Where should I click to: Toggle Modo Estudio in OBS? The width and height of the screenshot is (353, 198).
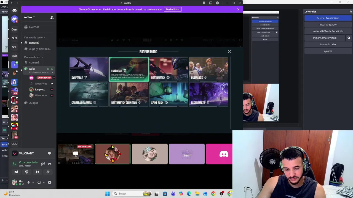(328, 44)
